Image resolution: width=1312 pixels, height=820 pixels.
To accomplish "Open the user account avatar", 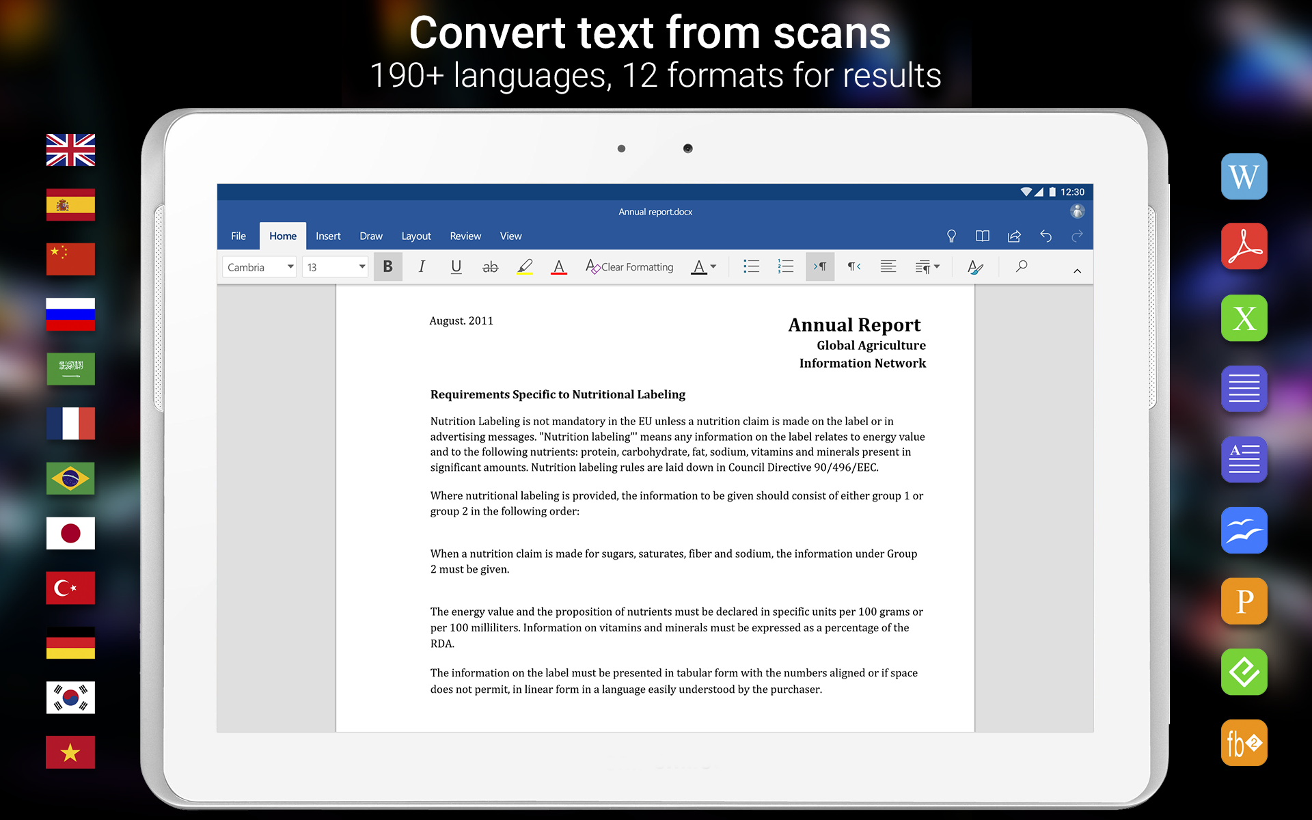I will [x=1077, y=211].
